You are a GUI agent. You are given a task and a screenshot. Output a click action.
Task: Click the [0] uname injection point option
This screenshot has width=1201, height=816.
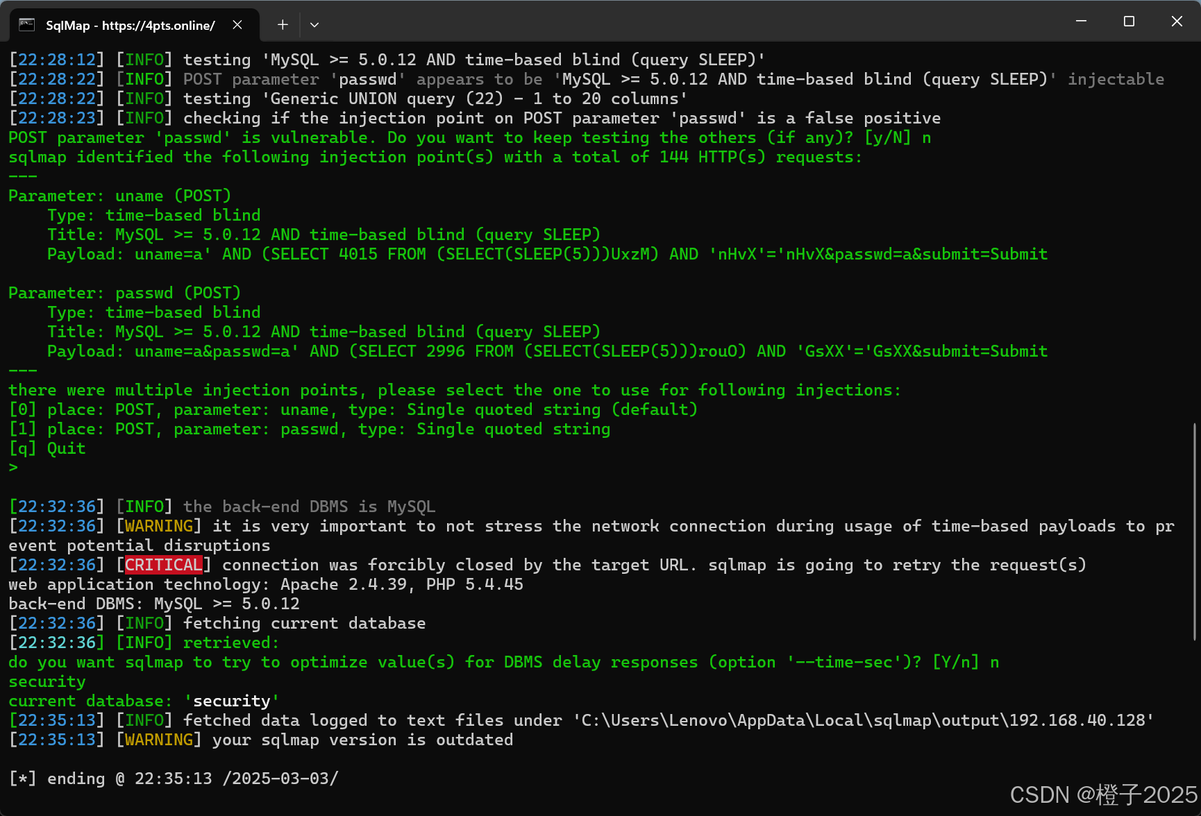coord(354,409)
